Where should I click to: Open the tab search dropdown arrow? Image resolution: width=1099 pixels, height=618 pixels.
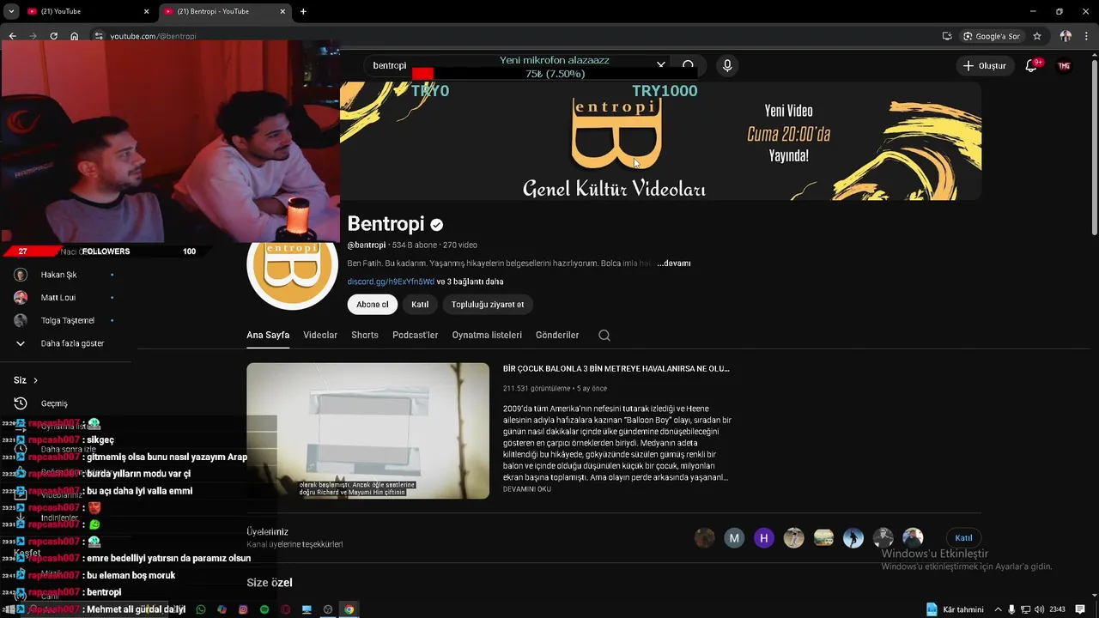pos(11,11)
